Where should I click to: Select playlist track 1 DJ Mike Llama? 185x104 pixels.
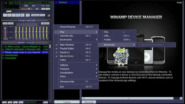tap(25, 47)
